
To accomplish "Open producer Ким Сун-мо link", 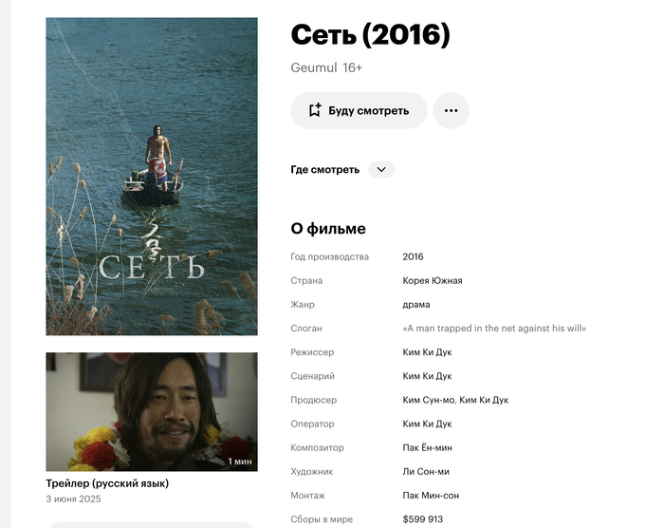I will point(429,400).
